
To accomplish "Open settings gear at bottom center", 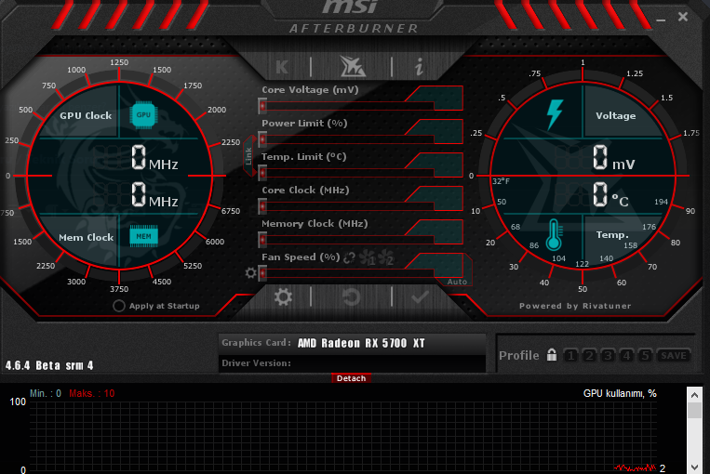I will tap(283, 297).
